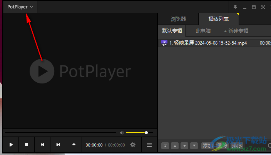The height and width of the screenshot is (155, 271).
Task: Select the 默认专辑 album tab
Action: 172,31
